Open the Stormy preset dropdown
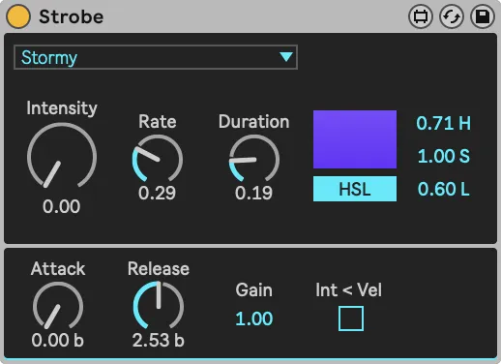This screenshot has width=501, height=364. (x=156, y=57)
